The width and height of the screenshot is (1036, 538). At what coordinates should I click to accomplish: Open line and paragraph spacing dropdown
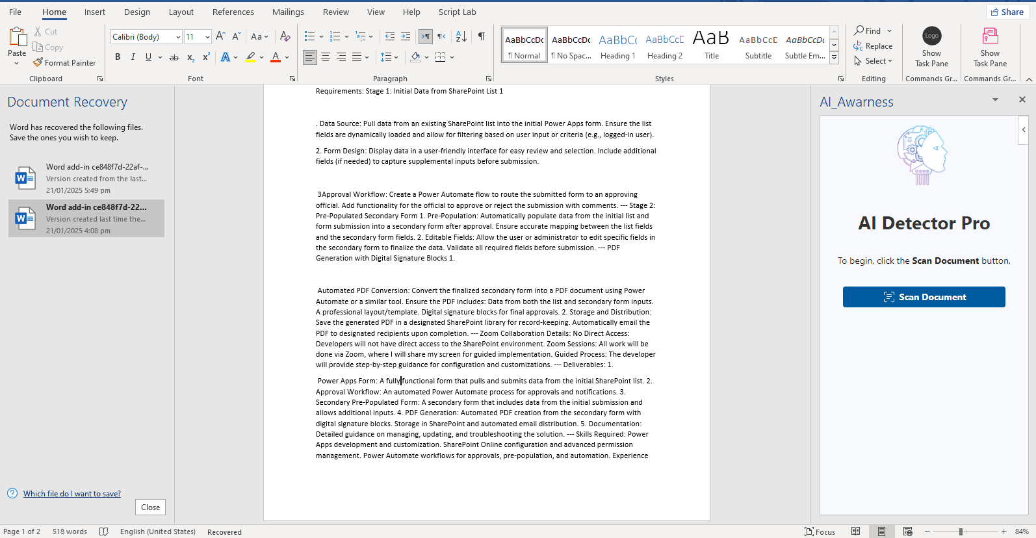[x=389, y=57]
